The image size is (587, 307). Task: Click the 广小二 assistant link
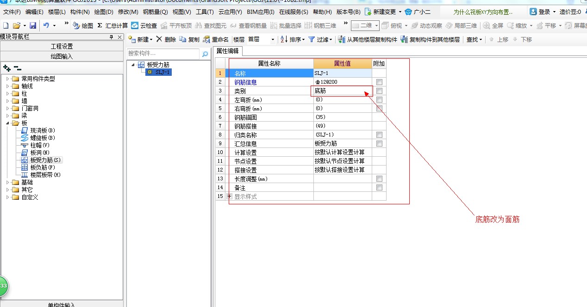click(417, 12)
